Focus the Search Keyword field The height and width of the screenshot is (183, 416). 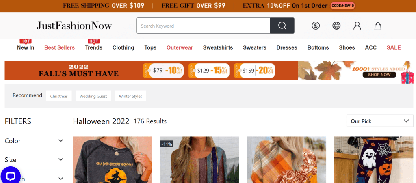click(x=204, y=26)
